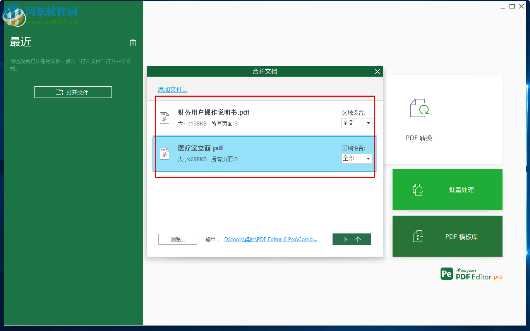Click the 合并文档 title bar text
The image size is (530, 331).
point(265,71)
